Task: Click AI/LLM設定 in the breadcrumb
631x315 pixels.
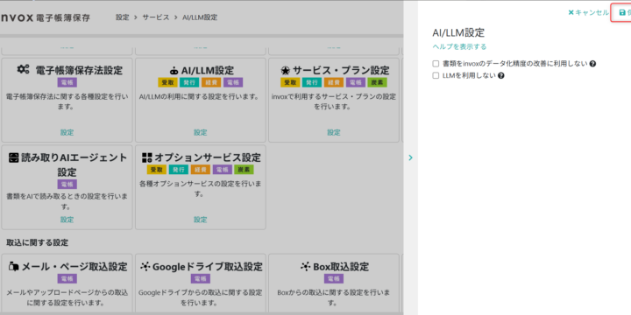Action: point(200,17)
